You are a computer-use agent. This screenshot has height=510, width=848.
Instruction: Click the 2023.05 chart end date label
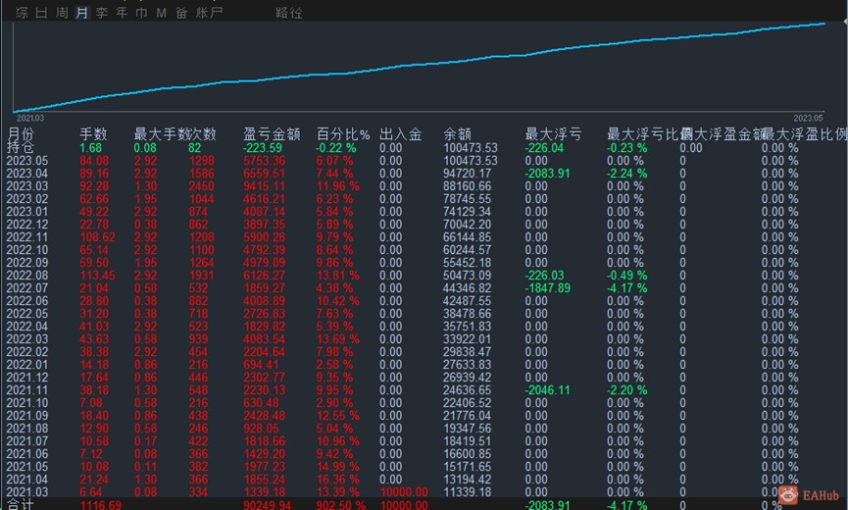[x=808, y=118]
